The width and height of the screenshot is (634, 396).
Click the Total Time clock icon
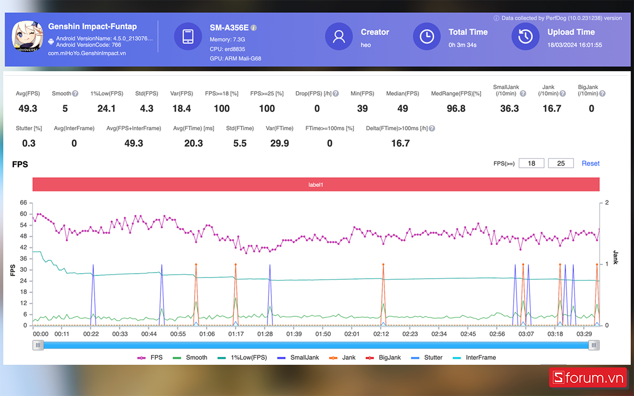(426, 37)
